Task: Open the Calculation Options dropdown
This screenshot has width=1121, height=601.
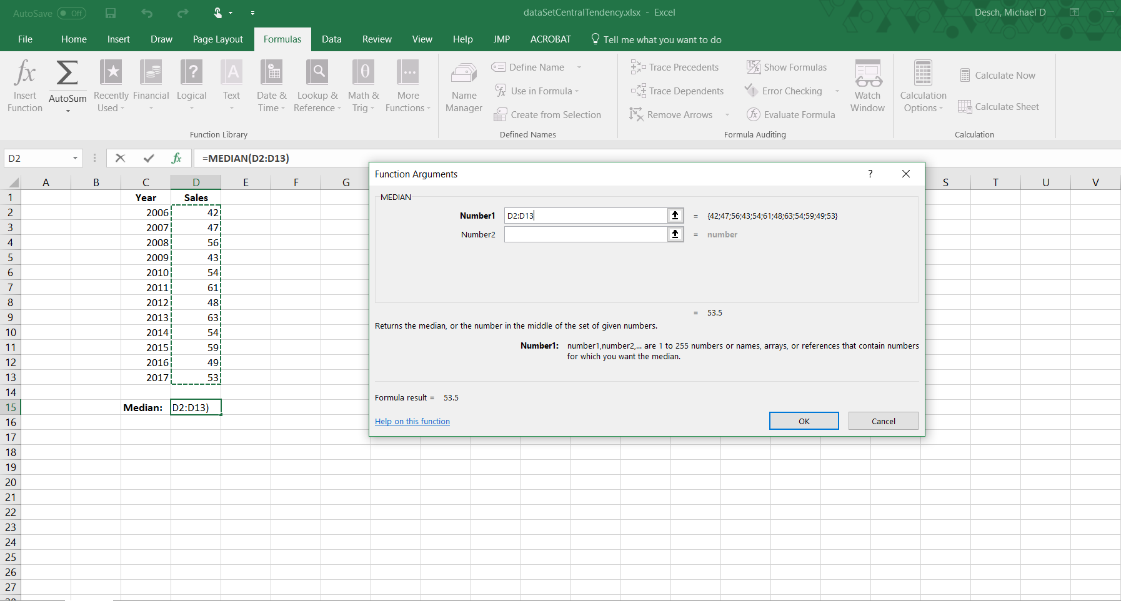Action: (923, 87)
